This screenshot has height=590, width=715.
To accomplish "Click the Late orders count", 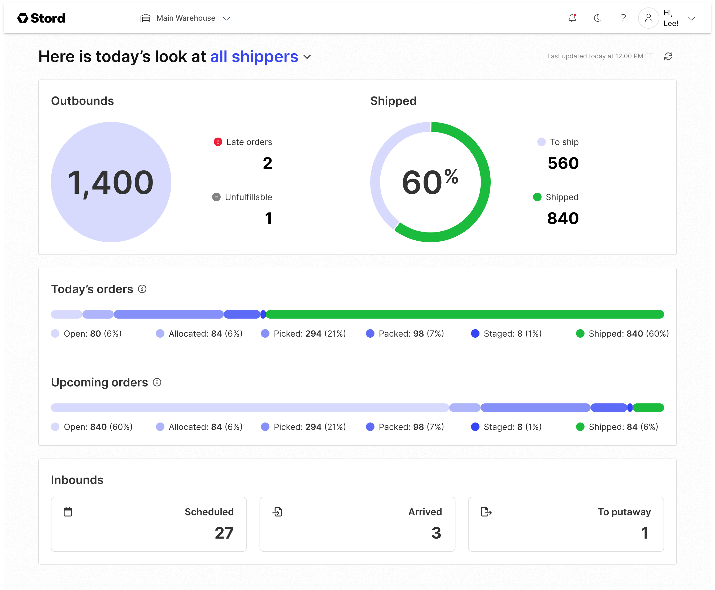I will (x=267, y=164).
